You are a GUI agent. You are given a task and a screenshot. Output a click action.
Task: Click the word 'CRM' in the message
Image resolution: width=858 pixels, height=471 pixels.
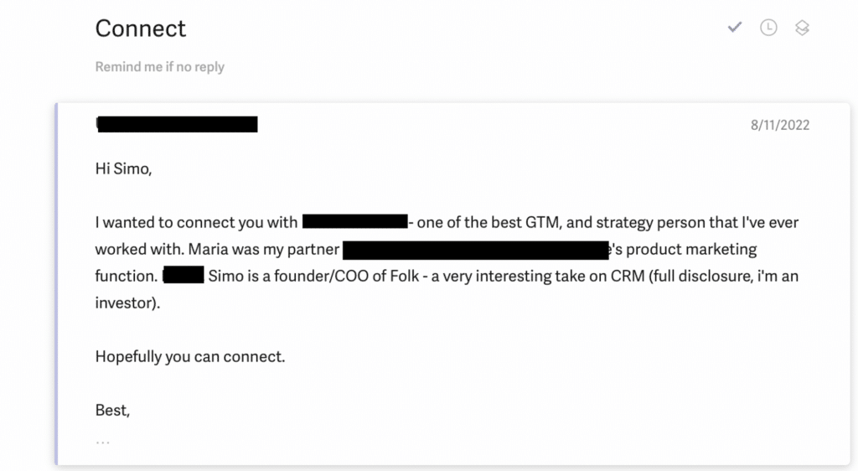point(628,276)
